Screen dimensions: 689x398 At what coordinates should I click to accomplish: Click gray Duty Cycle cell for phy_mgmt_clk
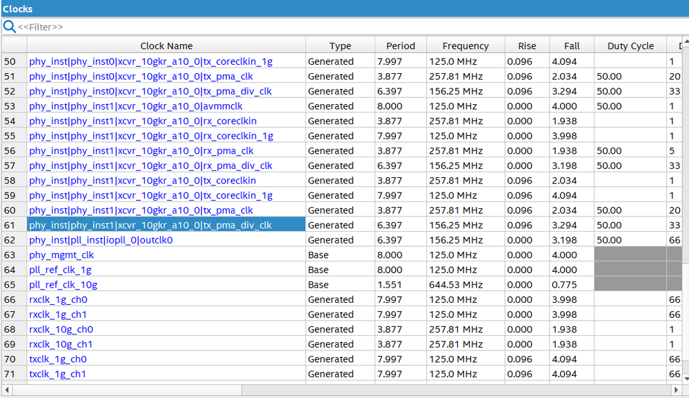630,255
